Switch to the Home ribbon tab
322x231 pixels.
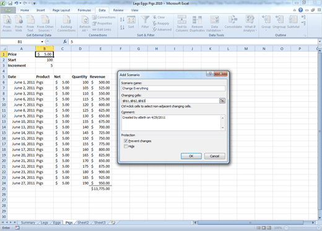tap(25, 10)
